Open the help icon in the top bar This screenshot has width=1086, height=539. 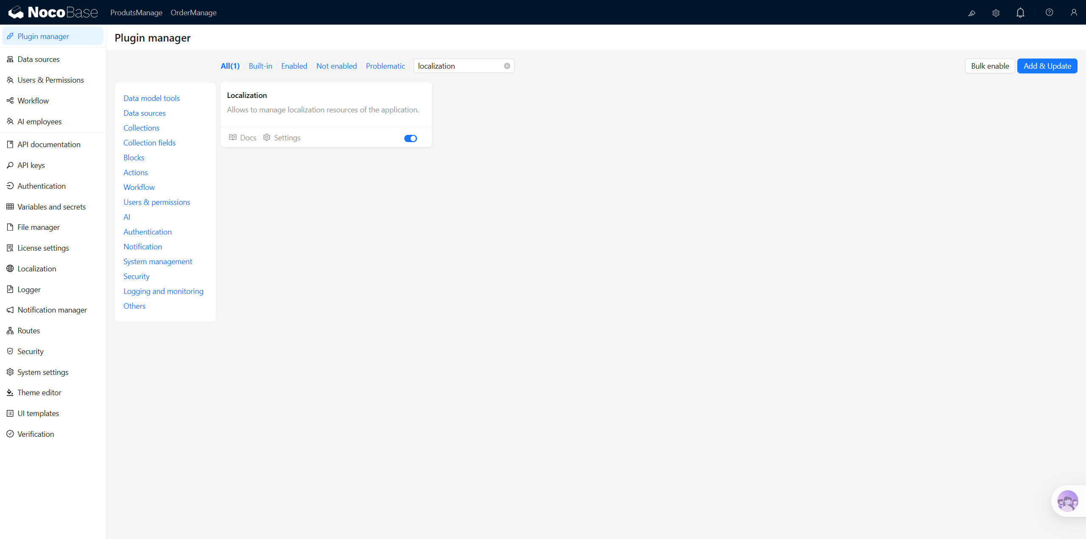pyautogui.click(x=1049, y=13)
